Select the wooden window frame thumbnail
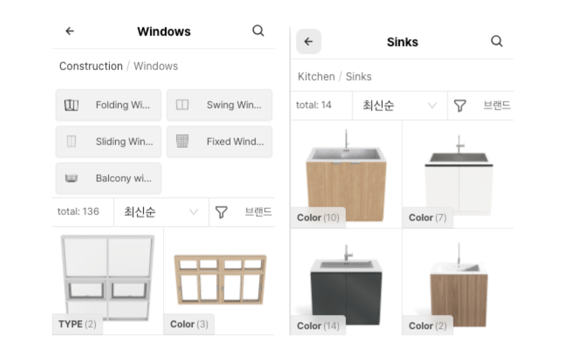Screen dimensions: 566x351 tap(220, 277)
